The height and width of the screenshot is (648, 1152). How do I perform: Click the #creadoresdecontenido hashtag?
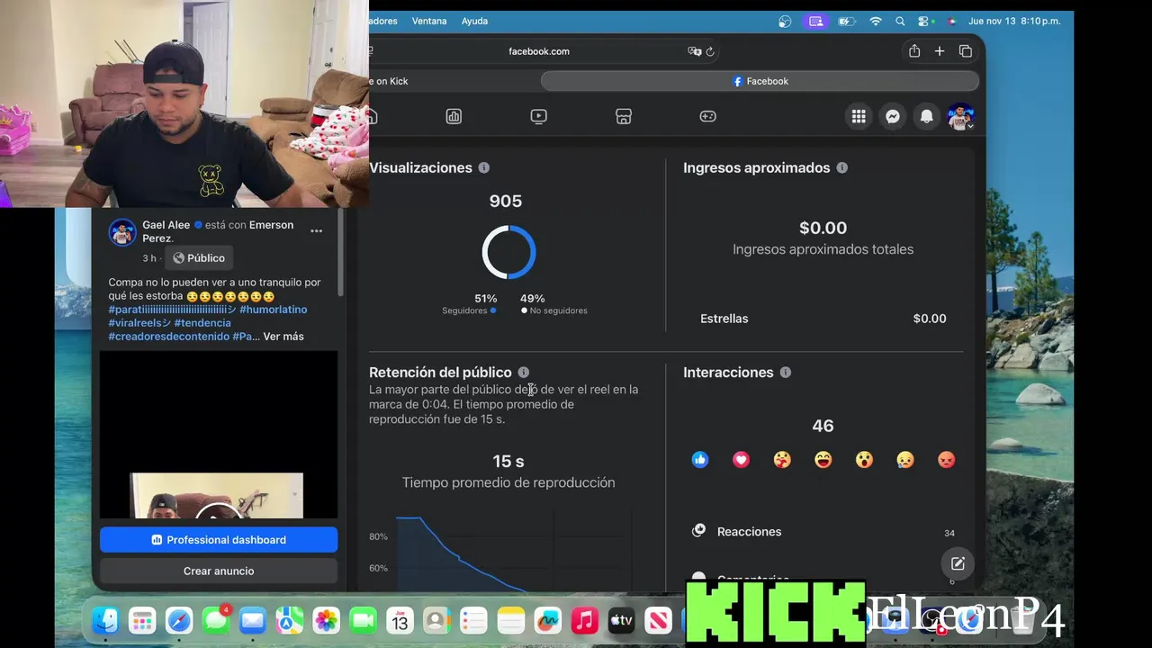[x=168, y=337]
